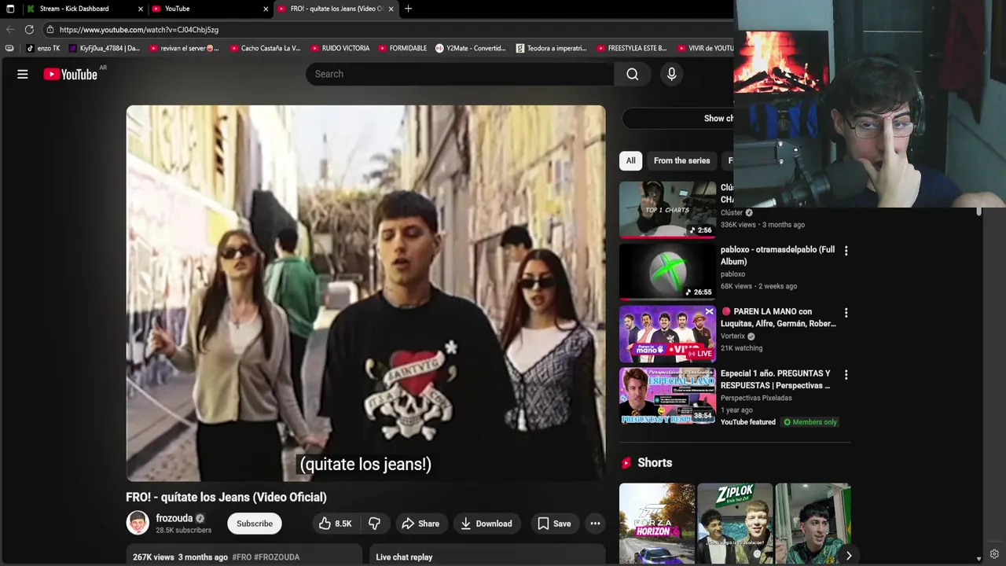Open pabloxo - otramasdelpablo title
1006x566 pixels.
[777, 255]
